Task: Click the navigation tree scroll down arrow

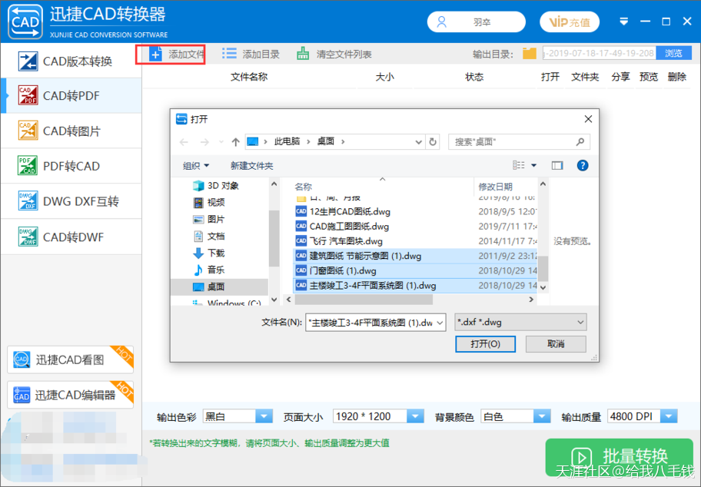Action: (274, 300)
